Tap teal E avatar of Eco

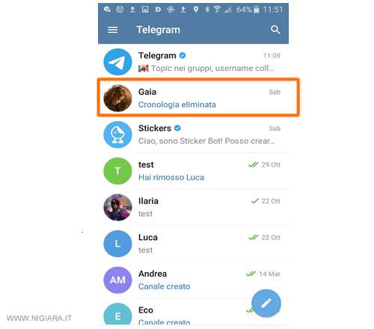tap(117, 314)
